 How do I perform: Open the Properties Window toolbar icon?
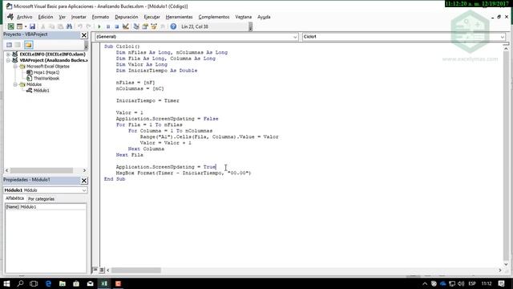pyautogui.click(x=145, y=26)
